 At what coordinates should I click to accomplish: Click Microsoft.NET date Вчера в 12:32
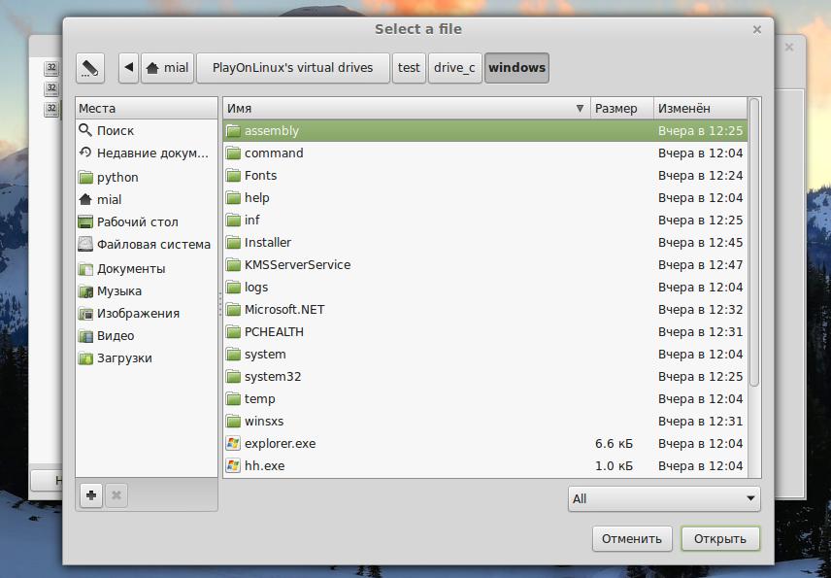point(700,309)
